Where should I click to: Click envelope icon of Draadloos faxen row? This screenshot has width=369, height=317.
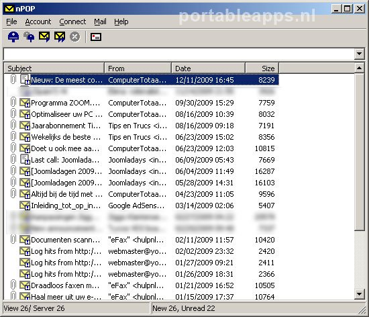click(25, 285)
